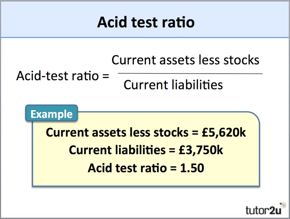
Task: Select the "Acid-test ratio =" formula label
Action: [x=62, y=75]
